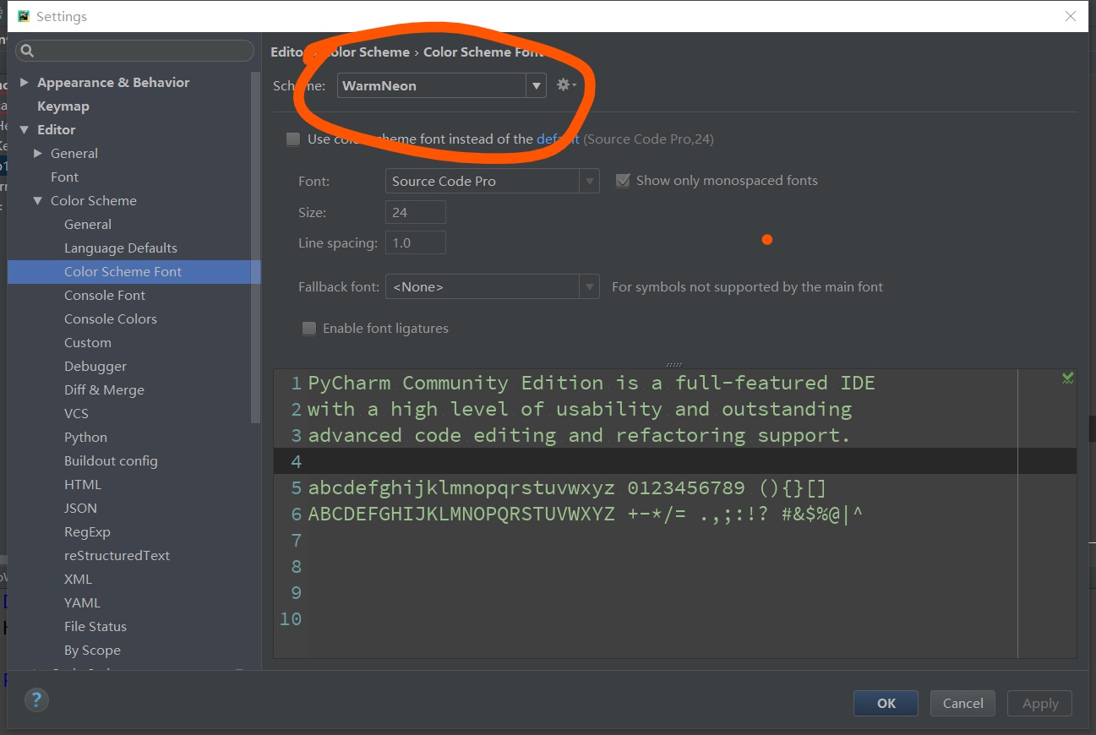Click Color Scheme in the breadcrumb
1096x735 pixels.
click(363, 52)
